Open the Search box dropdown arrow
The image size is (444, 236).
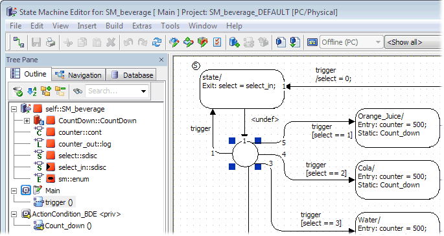point(143,91)
